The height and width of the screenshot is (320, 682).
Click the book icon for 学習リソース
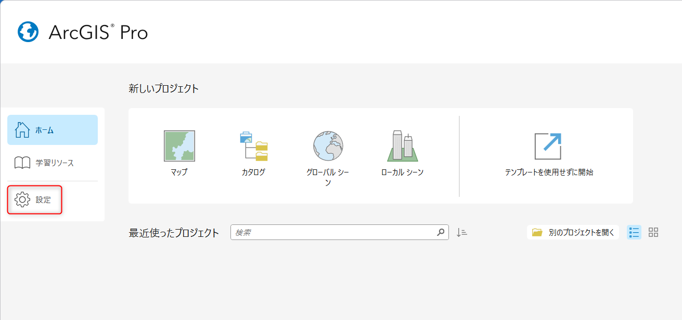pyautogui.click(x=22, y=163)
